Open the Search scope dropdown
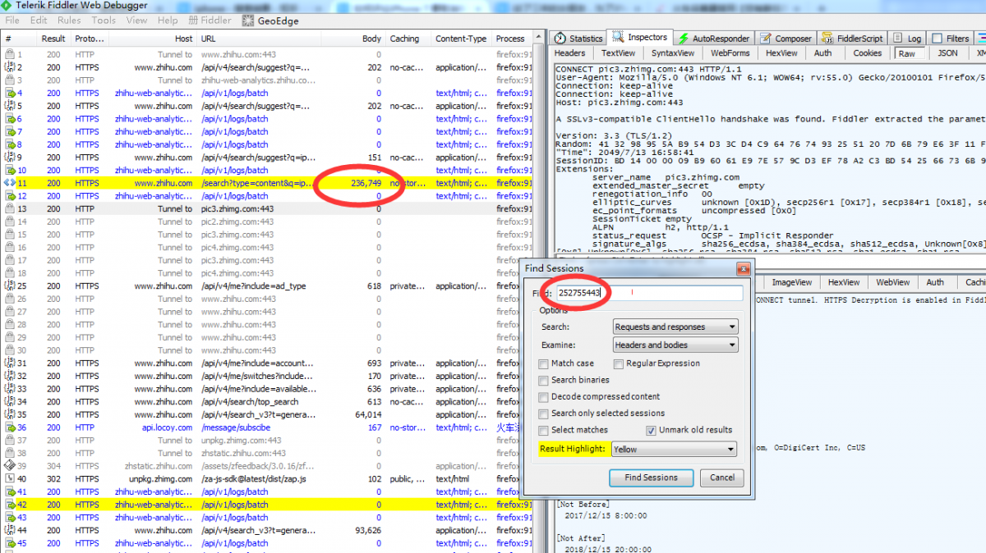This screenshot has width=986, height=553. click(x=675, y=327)
